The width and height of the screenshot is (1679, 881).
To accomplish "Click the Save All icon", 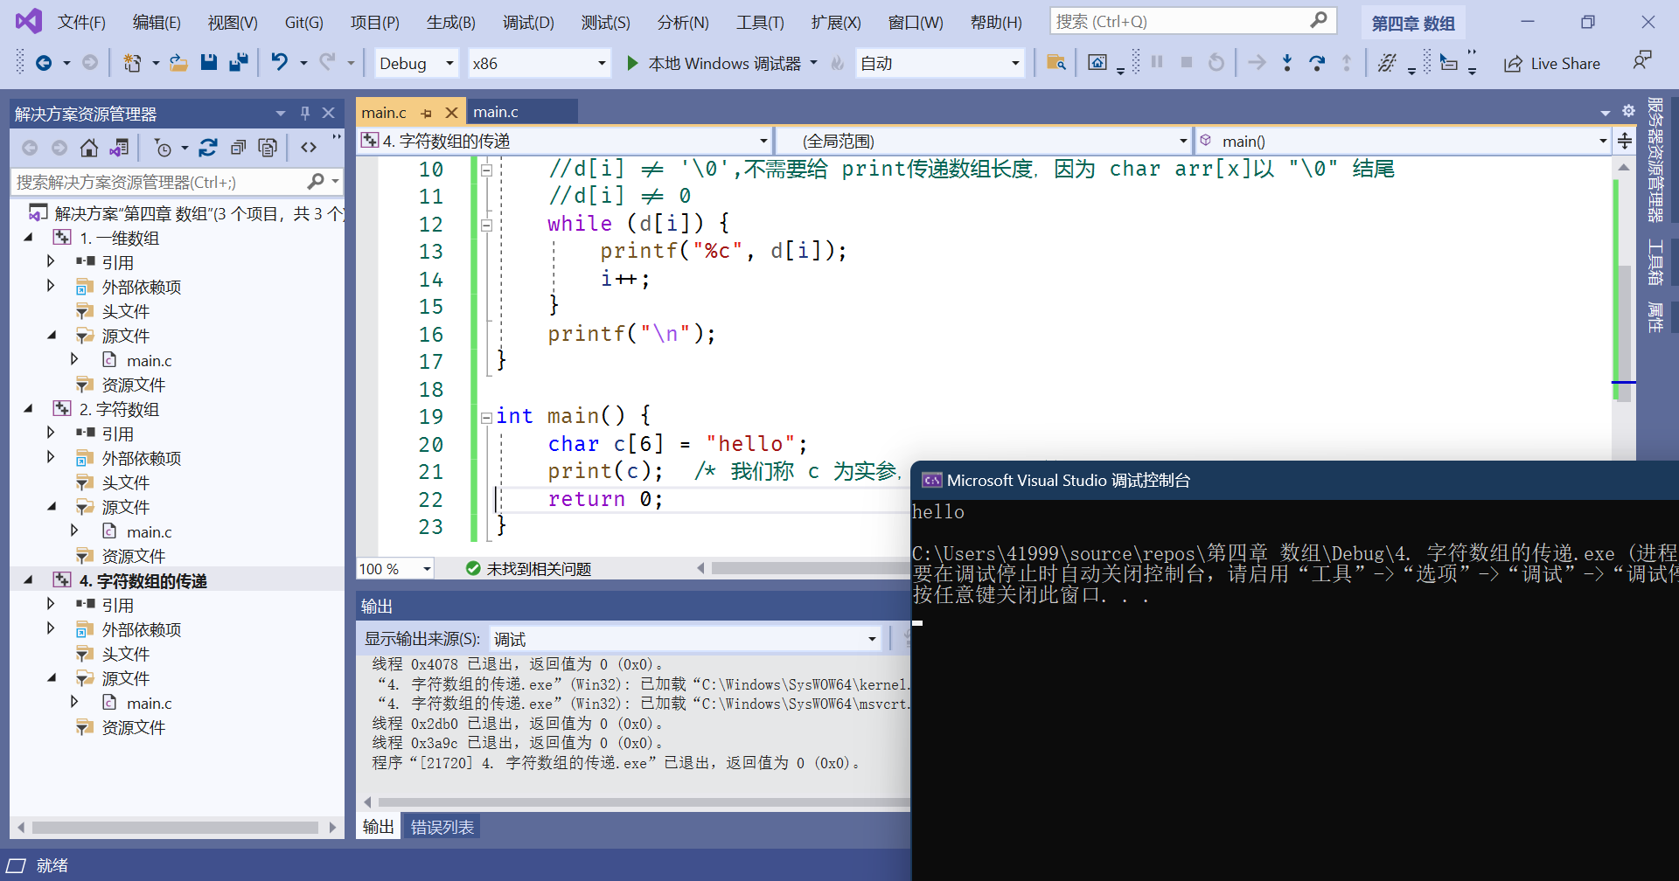I will coord(238,63).
